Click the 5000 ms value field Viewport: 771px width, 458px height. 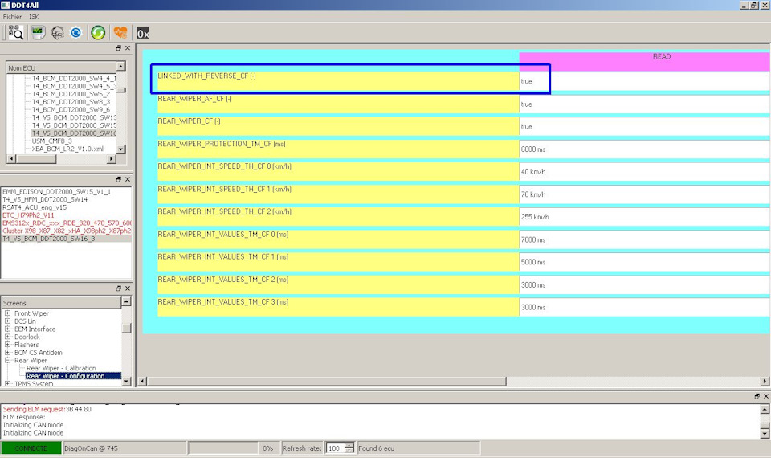(x=644, y=262)
